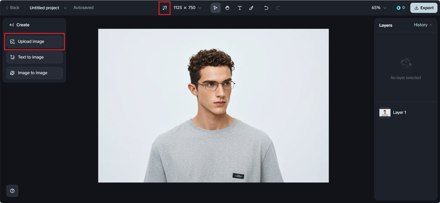Expand the History section

[x=423, y=25]
